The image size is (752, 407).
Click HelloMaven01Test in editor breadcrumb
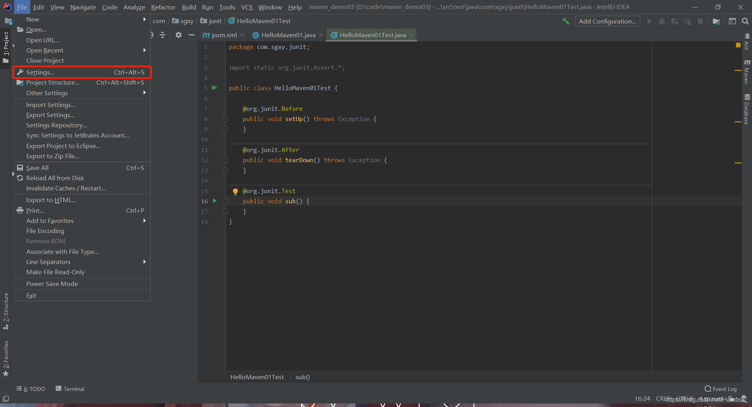[x=257, y=377]
